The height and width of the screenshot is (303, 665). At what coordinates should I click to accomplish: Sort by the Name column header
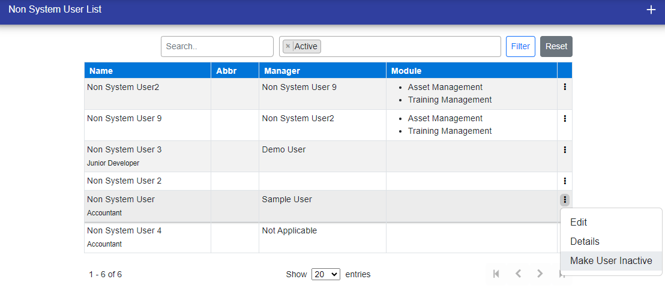[101, 71]
